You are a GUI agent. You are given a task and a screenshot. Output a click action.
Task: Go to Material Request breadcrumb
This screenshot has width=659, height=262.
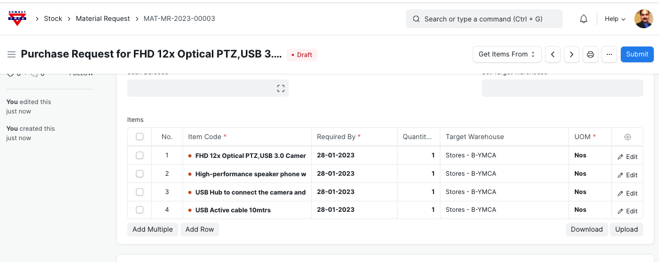[x=103, y=19]
